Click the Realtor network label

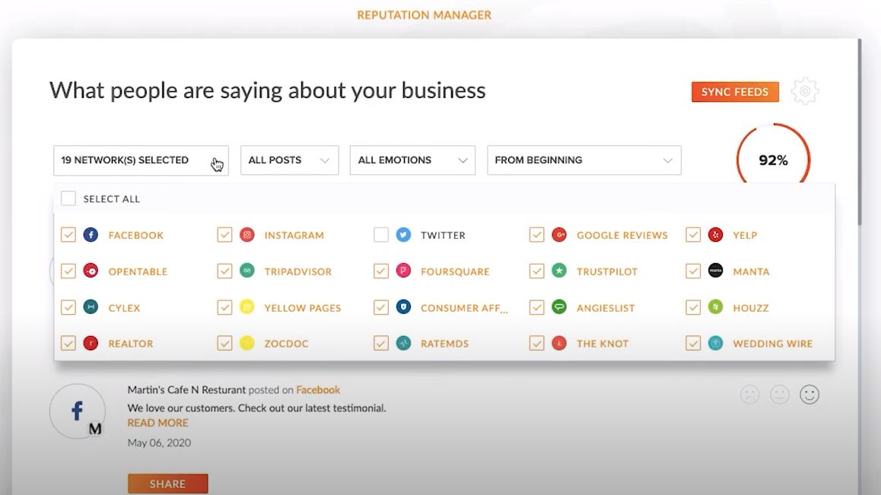click(130, 343)
